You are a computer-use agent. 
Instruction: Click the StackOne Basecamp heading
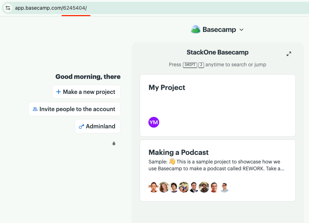pyautogui.click(x=217, y=52)
